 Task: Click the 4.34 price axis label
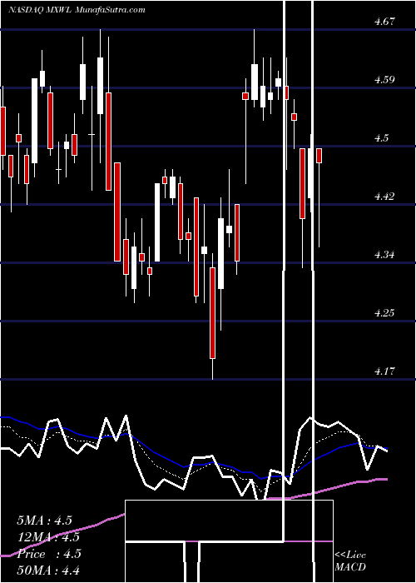point(384,255)
